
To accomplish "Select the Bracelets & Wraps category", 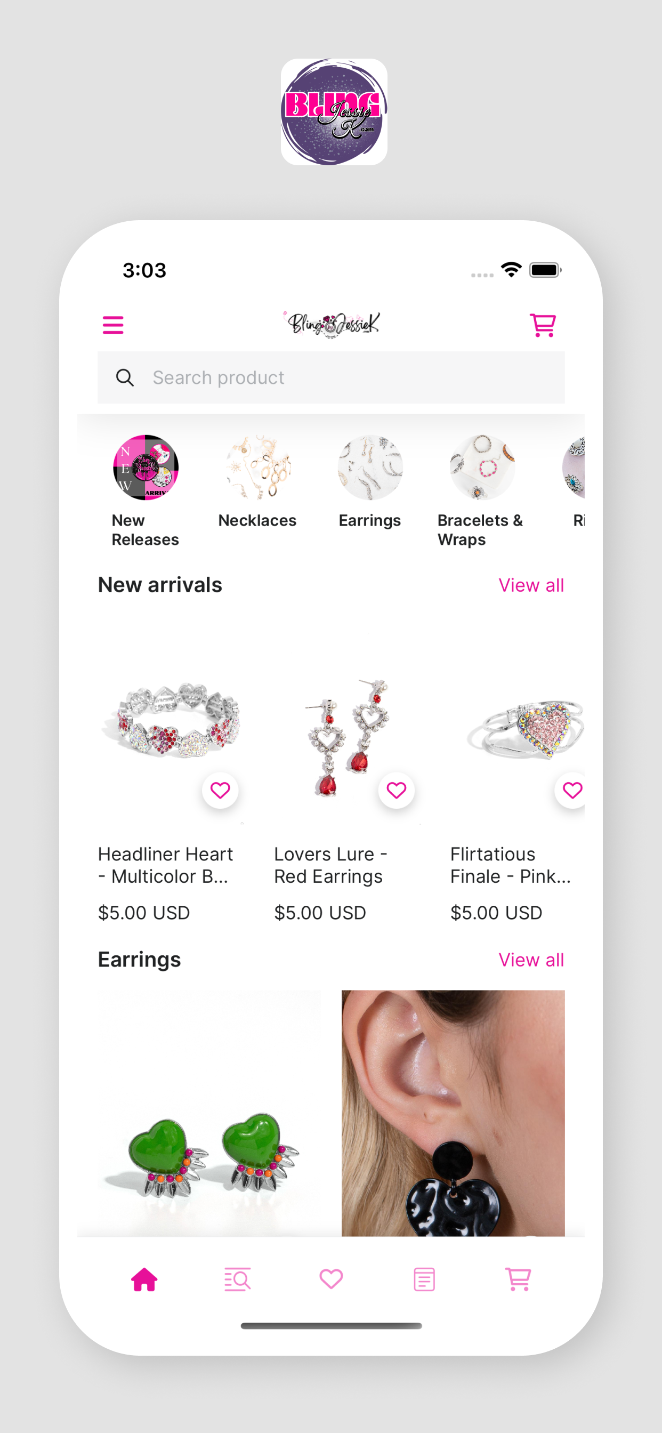I will [x=482, y=468].
